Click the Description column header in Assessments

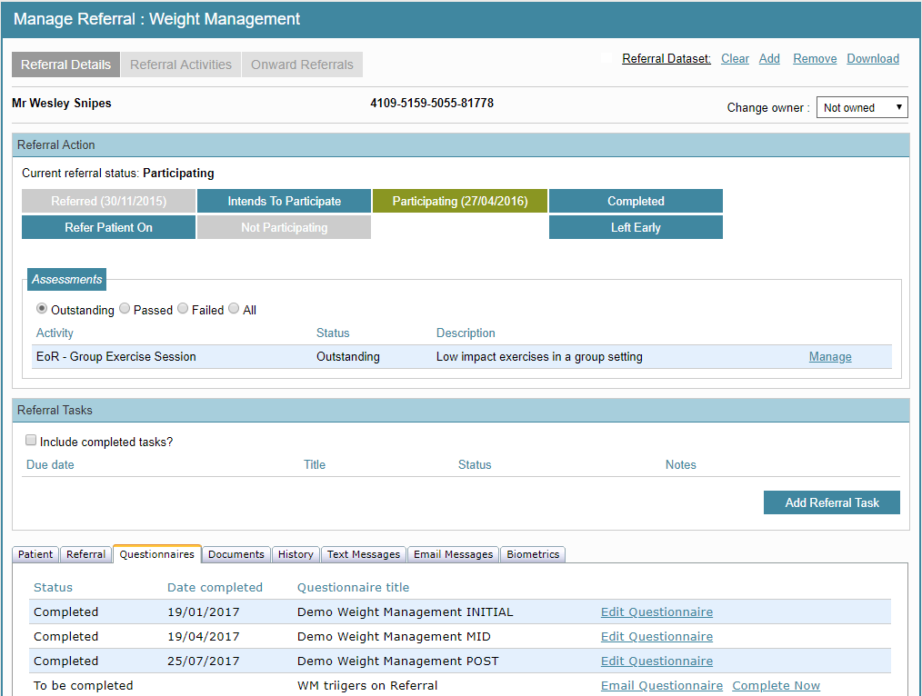466,333
